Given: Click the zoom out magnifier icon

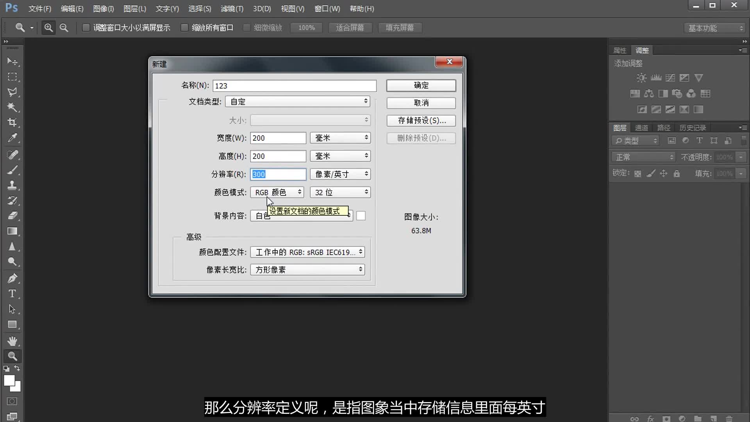Looking at the screenshot, I should click(x=64, y=28).
